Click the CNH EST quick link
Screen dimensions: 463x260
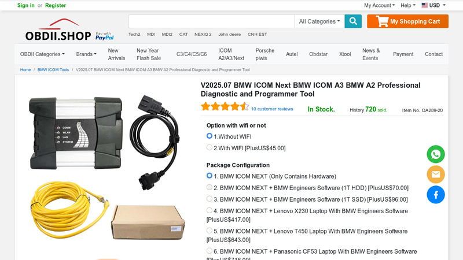(257, 34)
